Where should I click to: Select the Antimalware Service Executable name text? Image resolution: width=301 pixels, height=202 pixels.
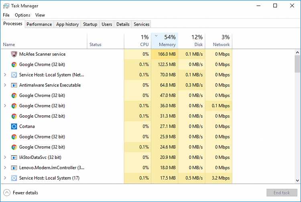(x=50, y=85)
